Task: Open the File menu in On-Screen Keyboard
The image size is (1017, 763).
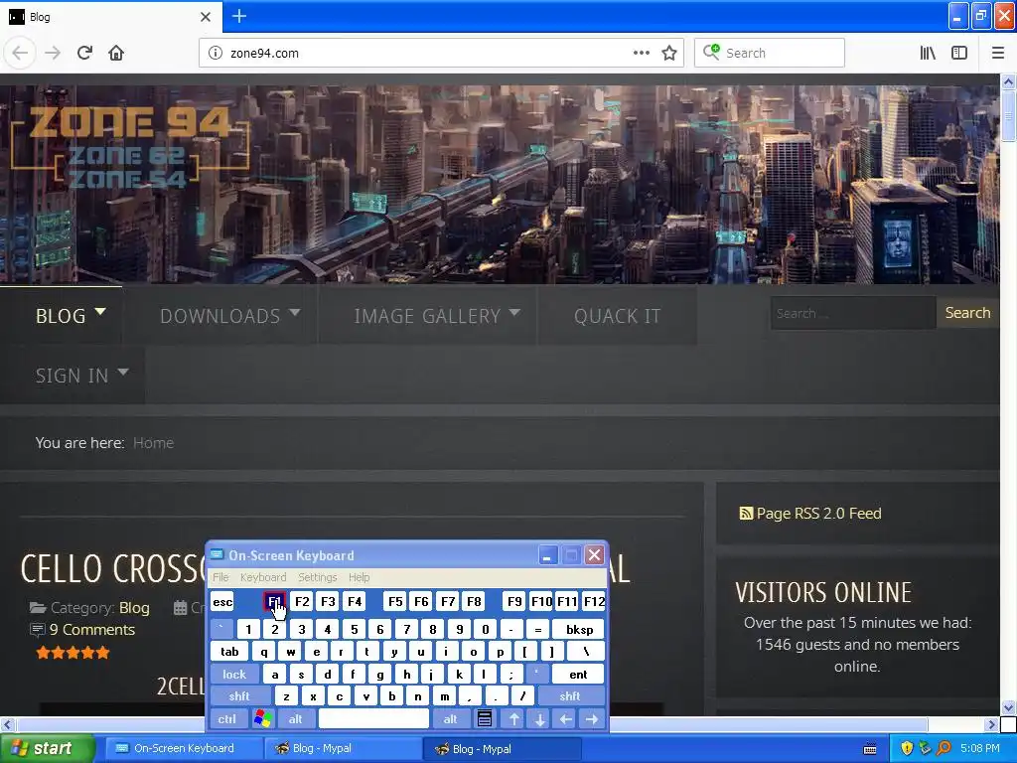Action: coord(220,577)
